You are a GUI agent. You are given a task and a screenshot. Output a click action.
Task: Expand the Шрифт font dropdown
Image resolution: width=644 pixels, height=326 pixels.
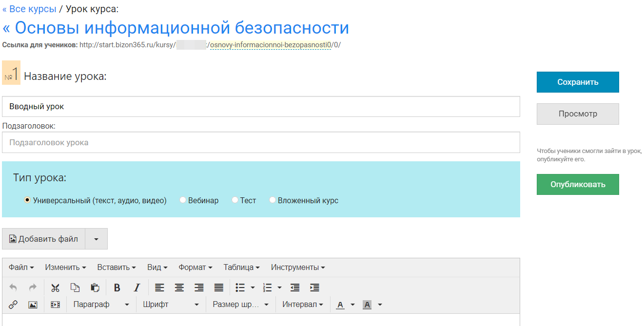pyautogui.click(x=171, y=305)
